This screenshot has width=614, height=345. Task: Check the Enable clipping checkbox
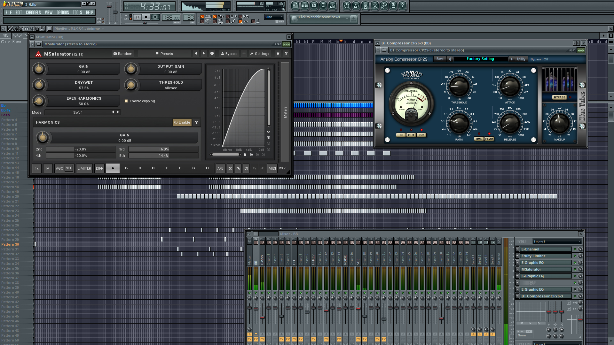[x=126, y=101]
